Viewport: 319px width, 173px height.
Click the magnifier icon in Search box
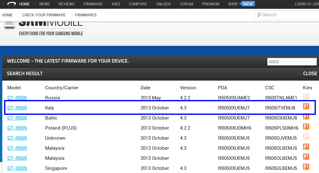click(259, 15)
